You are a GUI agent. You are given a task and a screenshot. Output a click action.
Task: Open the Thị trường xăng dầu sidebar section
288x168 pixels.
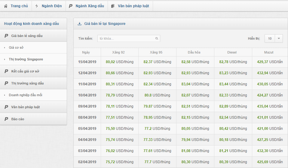pos(33,83)
